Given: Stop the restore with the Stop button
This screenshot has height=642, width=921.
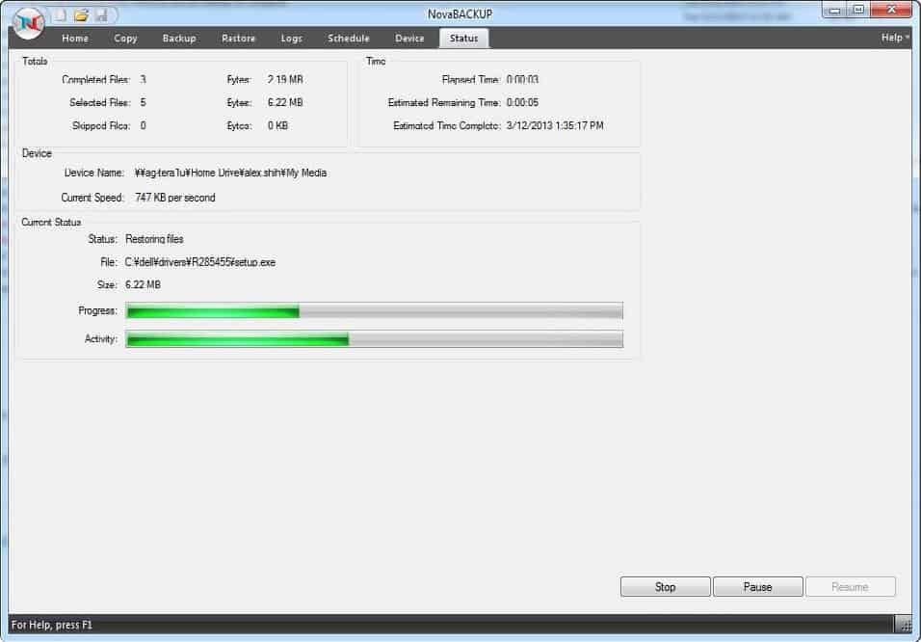Looking at the screenshot, I should [666, 587].
